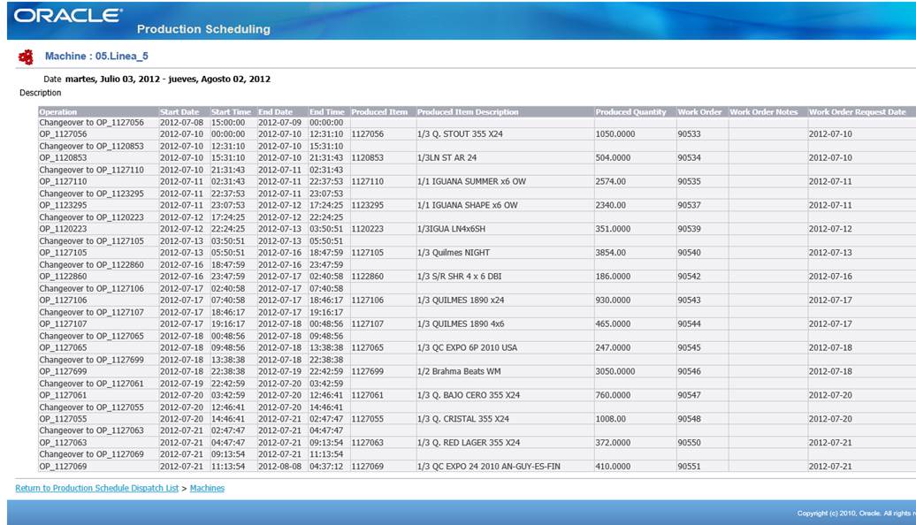Click description 1/3 Q. CRISTAL 355 X24
Image resolution: width=916 pixels, height=525 pixels.
[463, 419]
